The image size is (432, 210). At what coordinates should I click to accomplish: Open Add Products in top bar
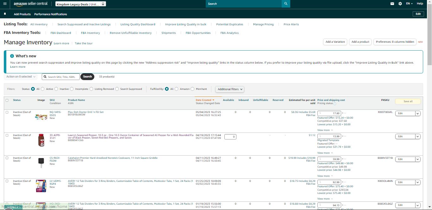tap(22, 14)
